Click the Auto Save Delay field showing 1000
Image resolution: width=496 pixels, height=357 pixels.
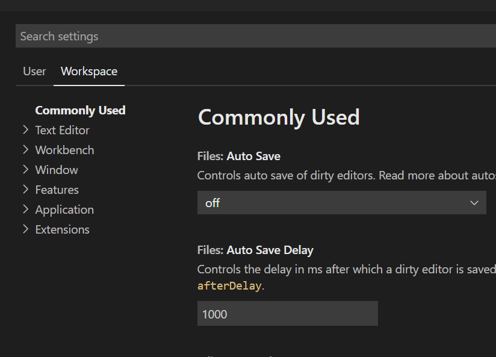click(x=288, y=313)
